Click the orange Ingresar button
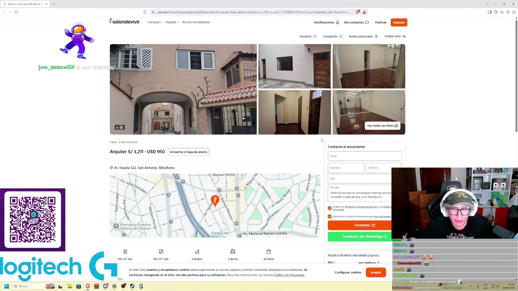518x291 pixels. click(x=399, y=22)
